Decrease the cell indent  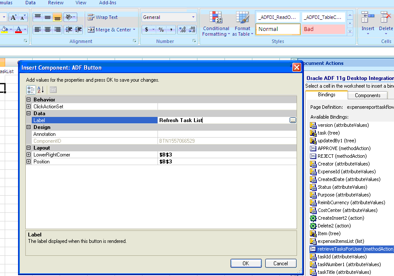click(x=69, y=29)
